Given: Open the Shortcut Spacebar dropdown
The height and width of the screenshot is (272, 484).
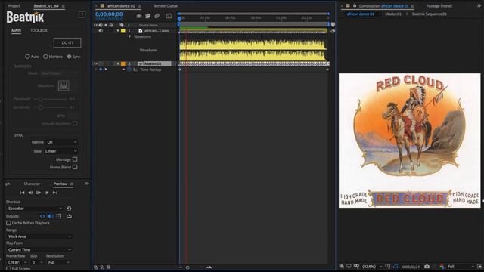Looking at the screenshot, I should [x=34, y=209].
